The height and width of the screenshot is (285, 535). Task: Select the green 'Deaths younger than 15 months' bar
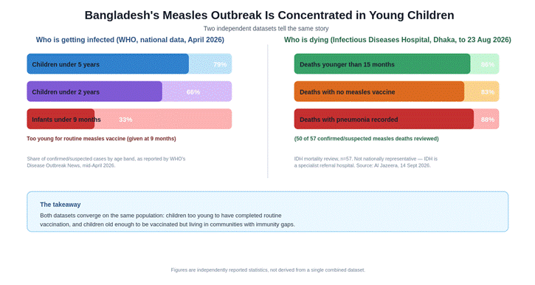(382, 63)
